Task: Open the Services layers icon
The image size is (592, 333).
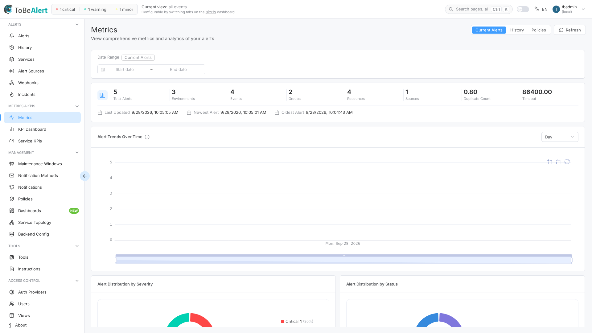Action: pos(12,59)
